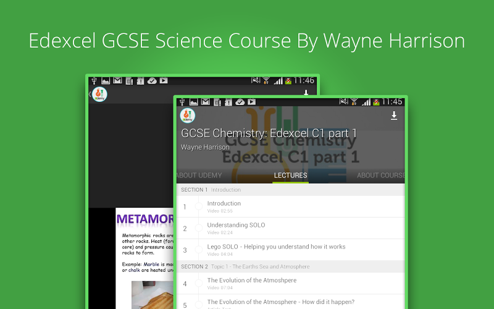
Task: Tap instructor name Wayne Harrison under course title
Action: click(205, 147)
